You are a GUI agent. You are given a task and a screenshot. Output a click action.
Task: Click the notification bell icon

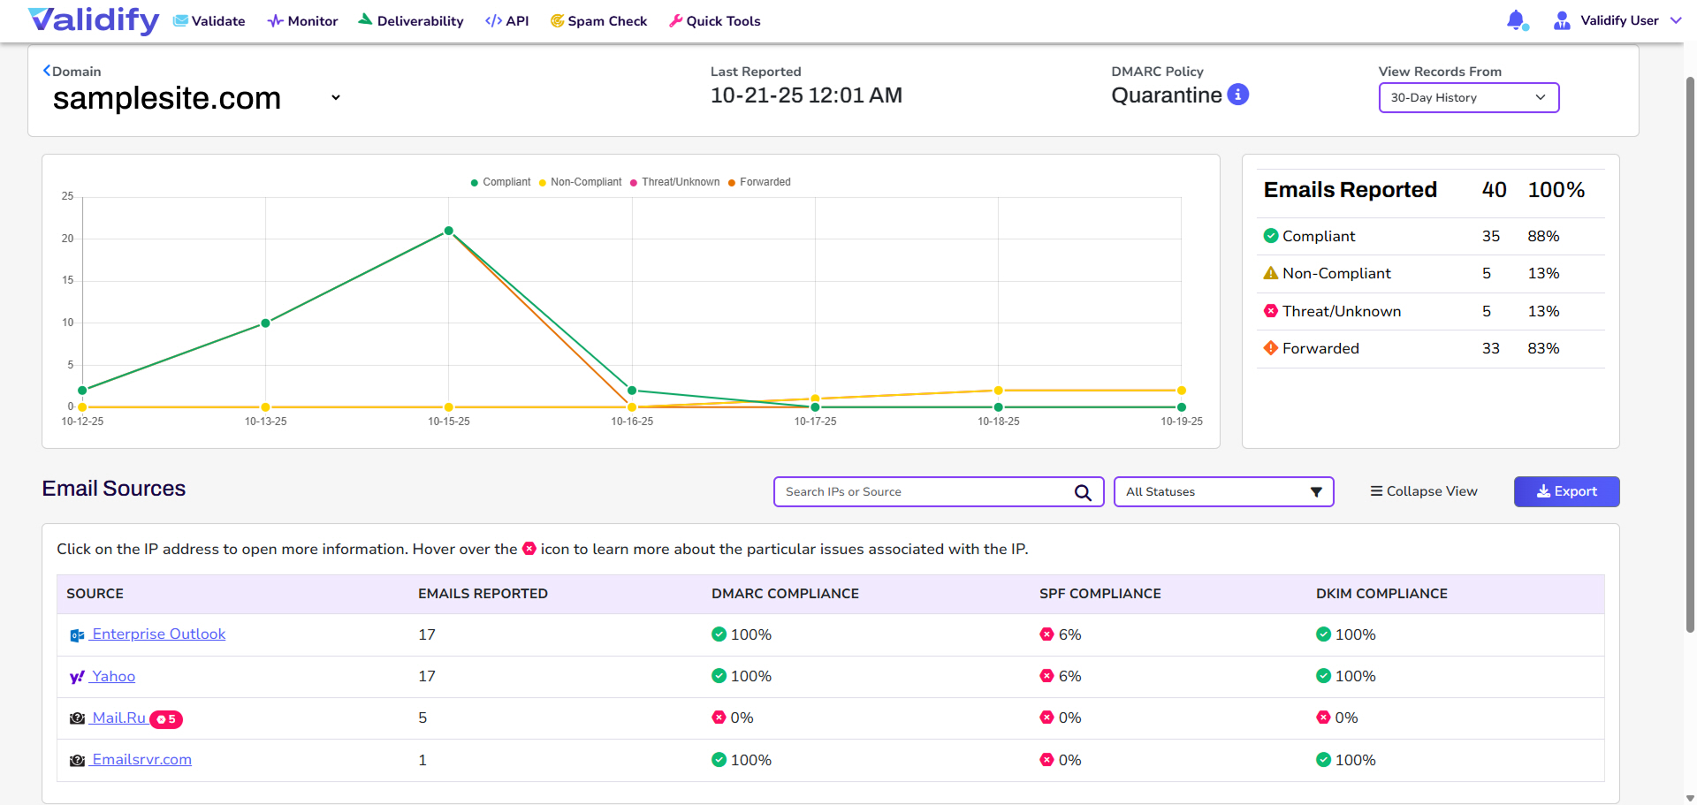coord(1516,20)
